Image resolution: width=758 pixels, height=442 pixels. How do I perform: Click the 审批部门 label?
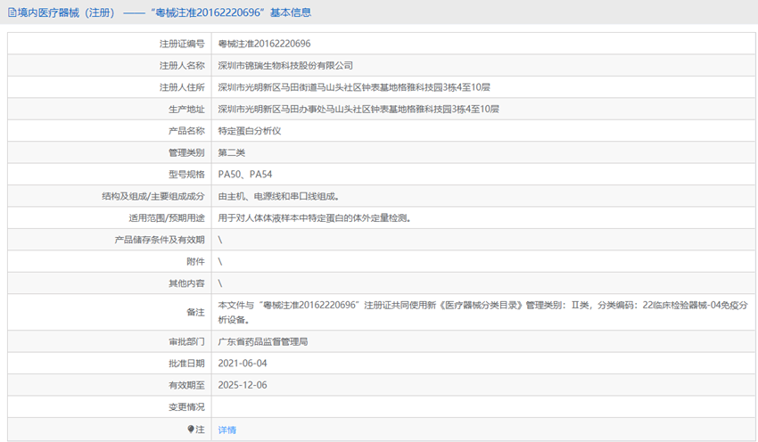(x=186, y=341)
